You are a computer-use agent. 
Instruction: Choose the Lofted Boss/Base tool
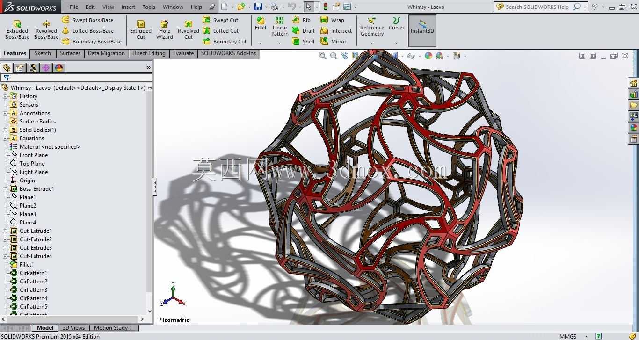coord(87,31)
